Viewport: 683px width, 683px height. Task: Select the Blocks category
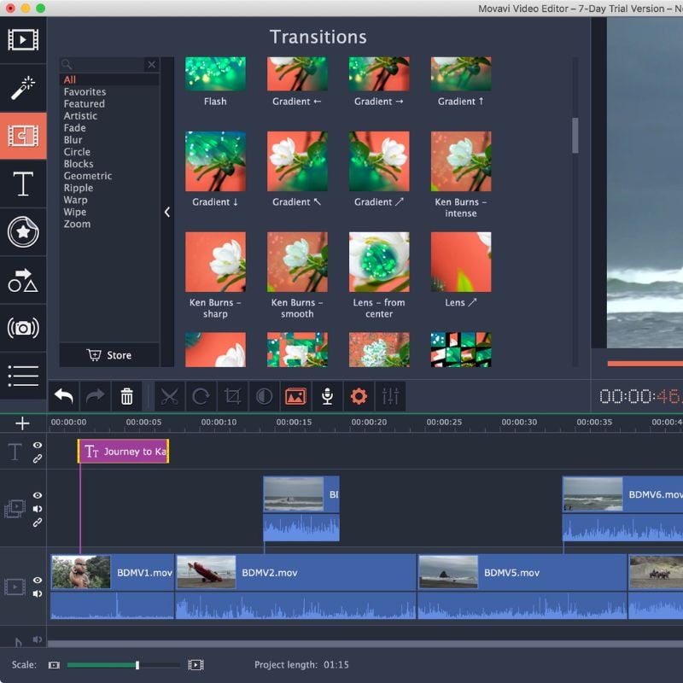pyautogui.click(x=79, y=164)
